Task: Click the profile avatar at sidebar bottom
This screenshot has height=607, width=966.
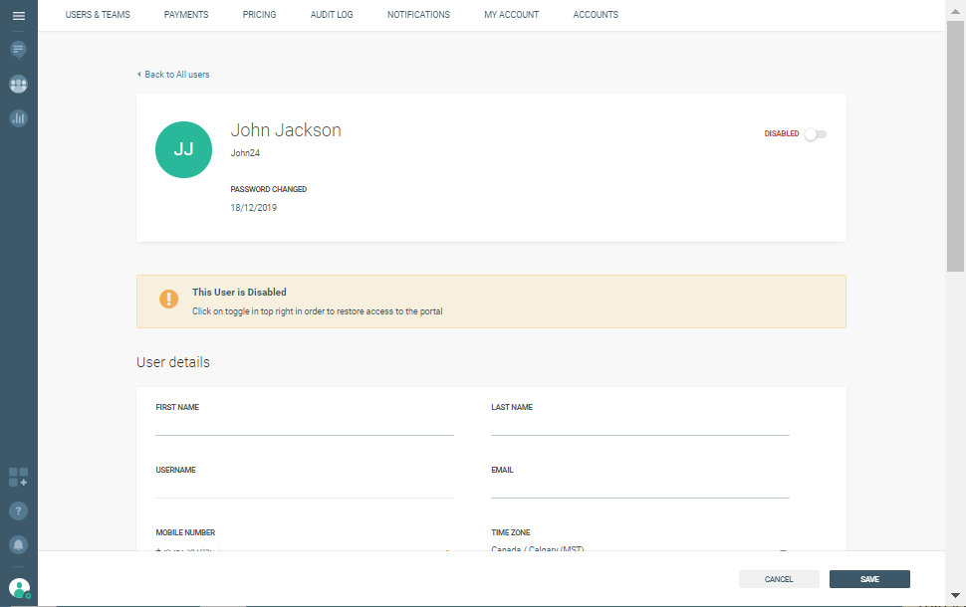Action: 19,588
